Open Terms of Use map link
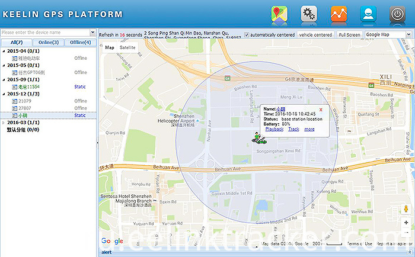 pyautogui.click(x=359, y=244)
